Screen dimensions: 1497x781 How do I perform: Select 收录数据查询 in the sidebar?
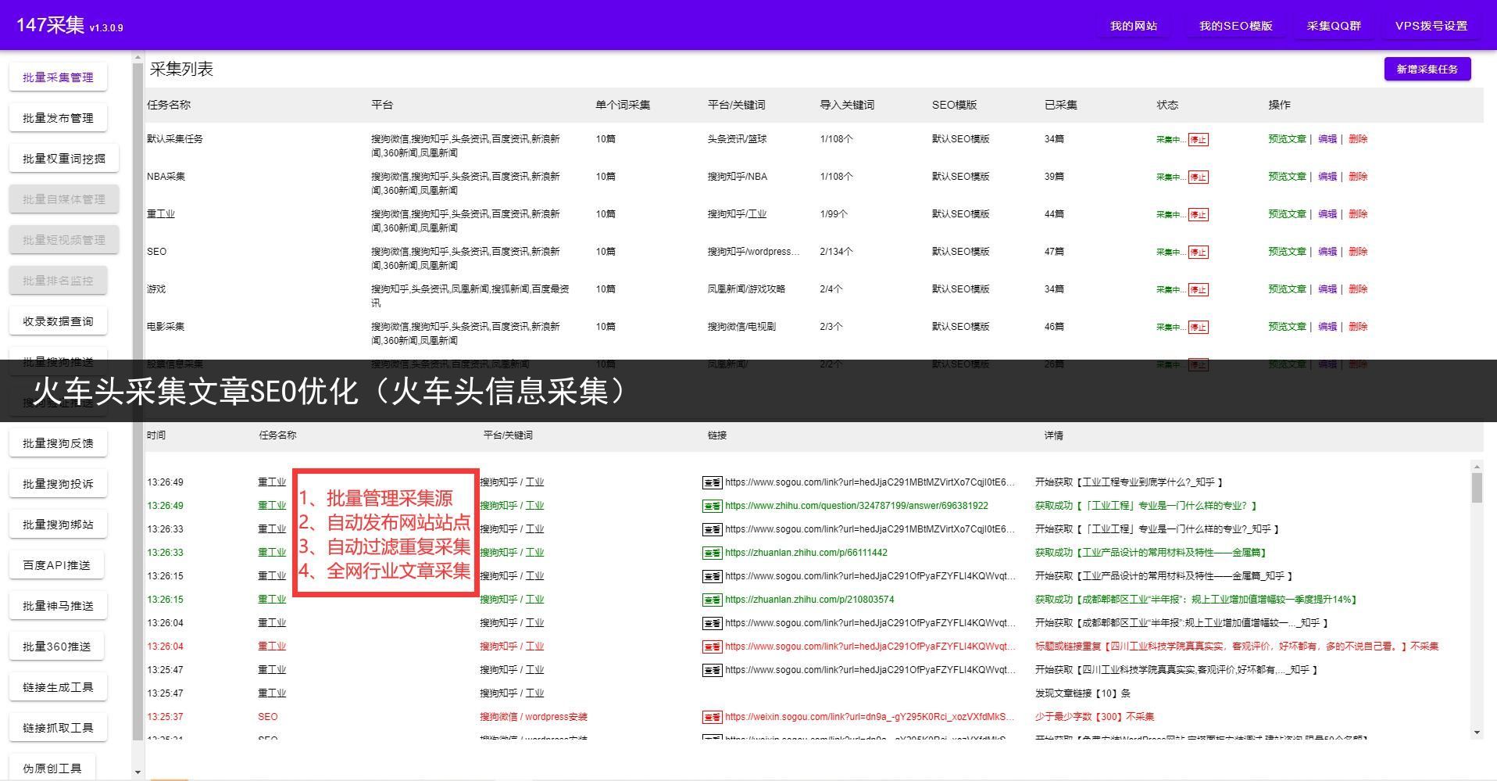tap(58, 320)
